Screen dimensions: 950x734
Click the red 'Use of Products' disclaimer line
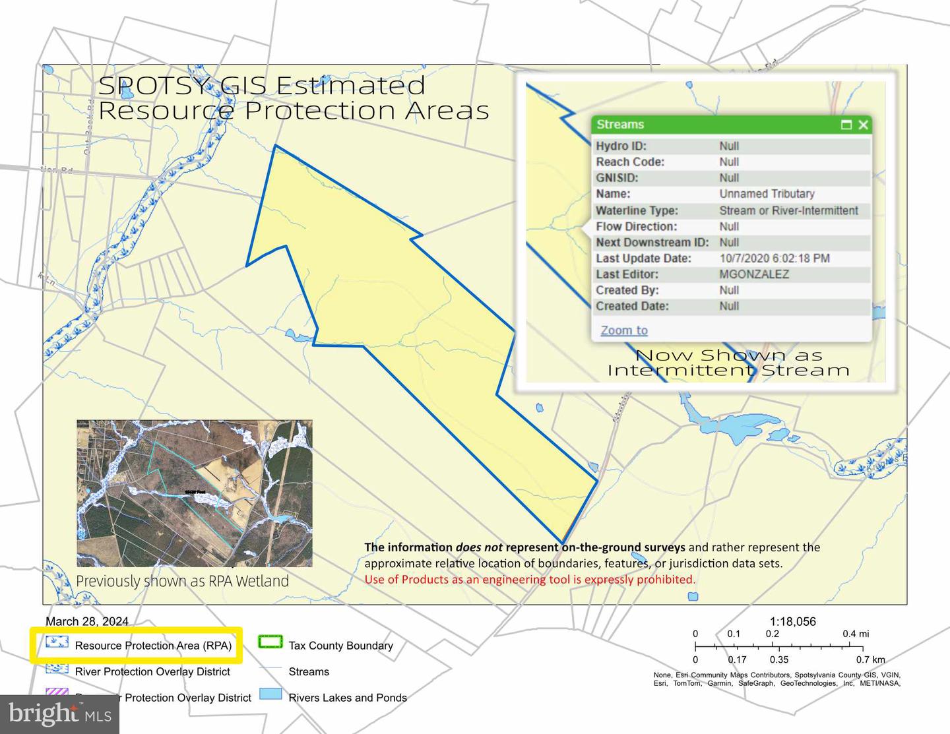530,579
